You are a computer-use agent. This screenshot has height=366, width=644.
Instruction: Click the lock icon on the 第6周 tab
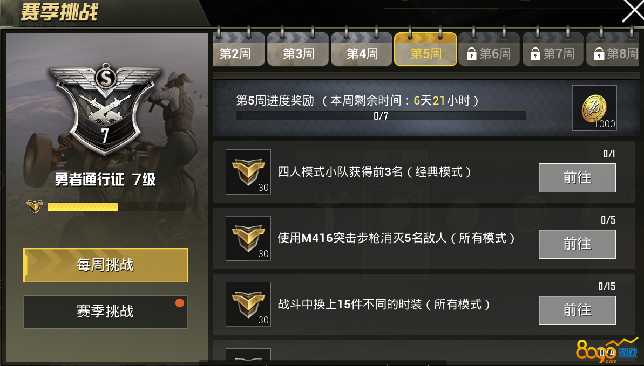471,54
